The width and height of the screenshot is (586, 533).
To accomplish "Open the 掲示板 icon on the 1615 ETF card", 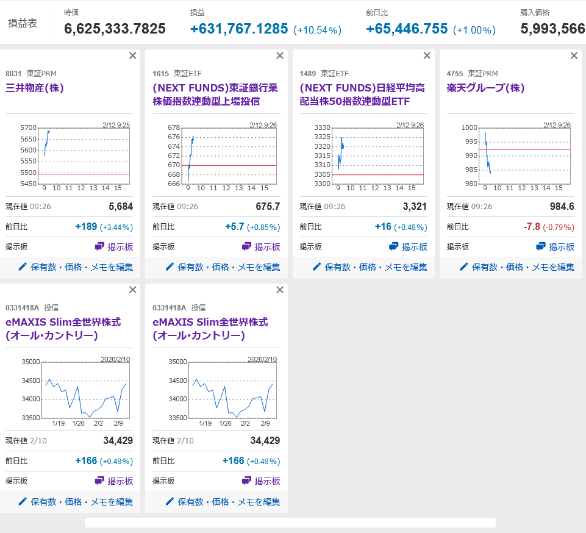I will pos(247,247).
